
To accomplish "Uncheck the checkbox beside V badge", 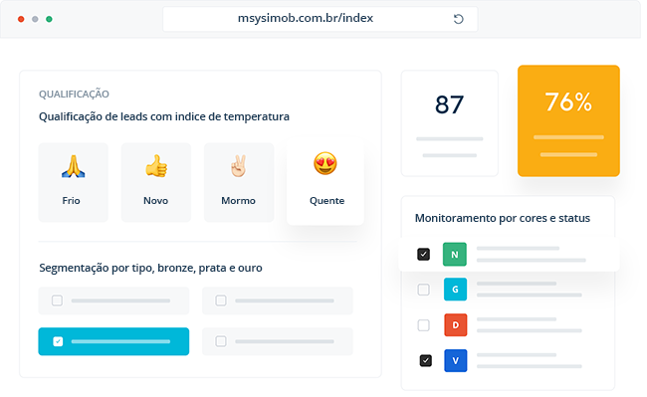I will [425, 361].
